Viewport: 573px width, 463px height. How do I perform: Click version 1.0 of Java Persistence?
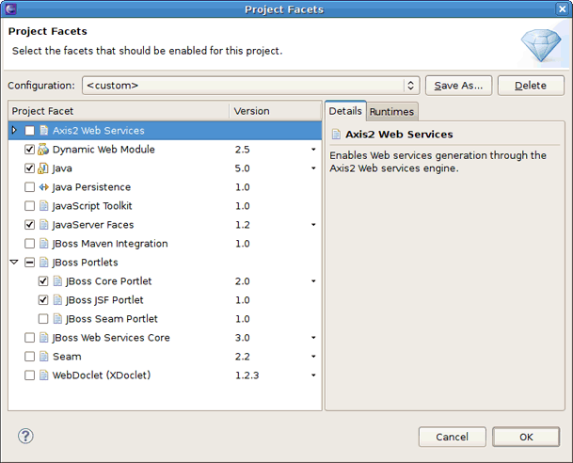[x=243, y=187]
